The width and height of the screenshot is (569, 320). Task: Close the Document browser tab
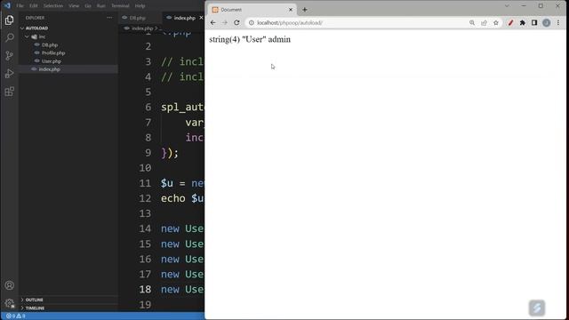291,10
